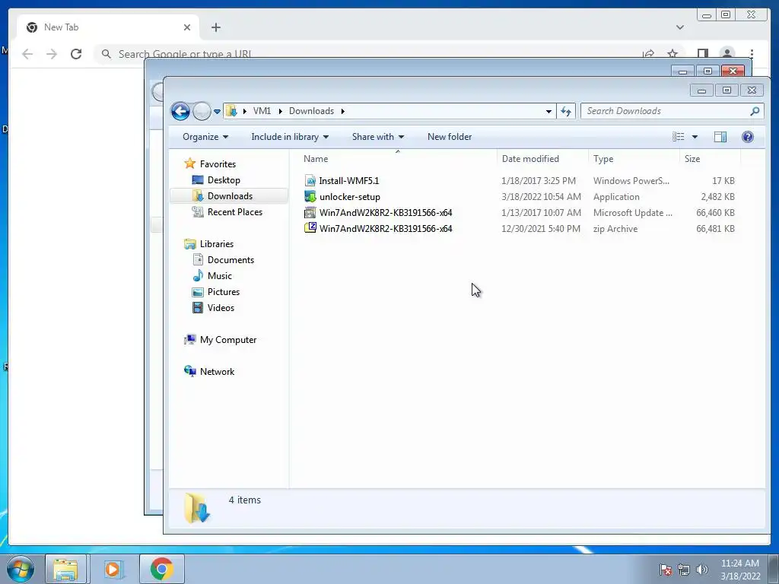Focus the Search Downloads field

click(x=672, y=111)
